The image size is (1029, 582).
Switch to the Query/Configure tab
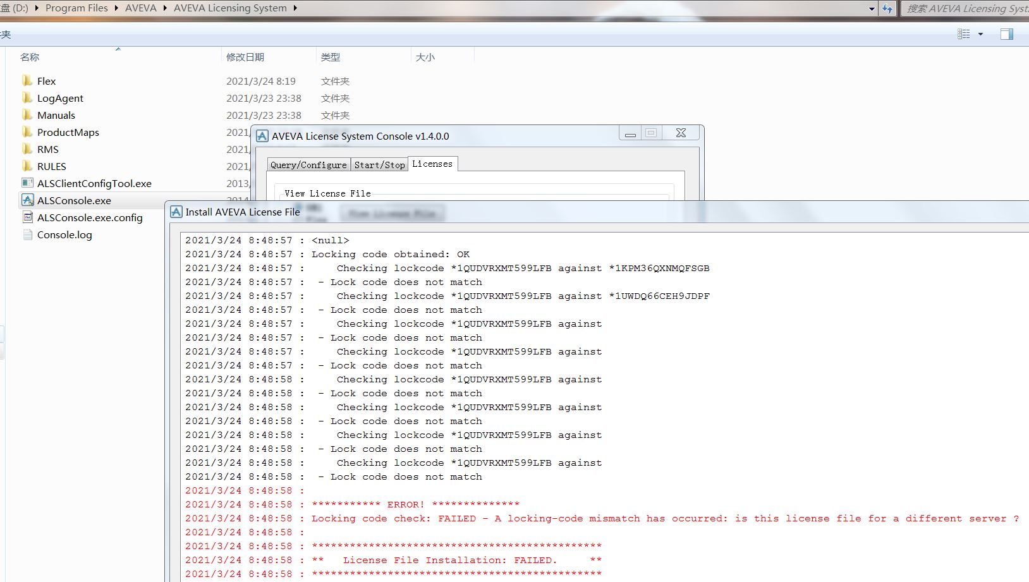click(308, 165)
